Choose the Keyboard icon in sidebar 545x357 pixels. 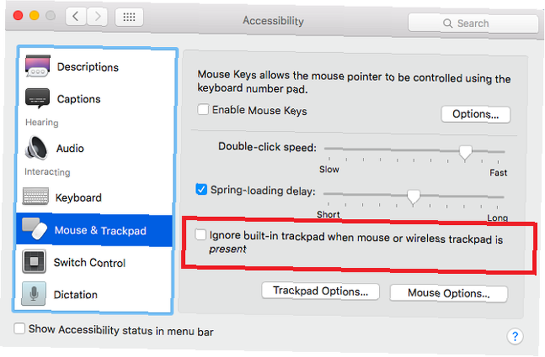pyautogui.click(x=36, y=197)
